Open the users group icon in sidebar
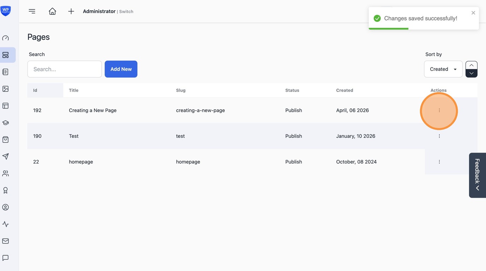This screenshot has height=271, width=486. click(x=6, y=173)
